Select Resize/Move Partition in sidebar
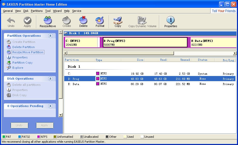This screenshot has width=238, height=145. (x=28, y=52)
